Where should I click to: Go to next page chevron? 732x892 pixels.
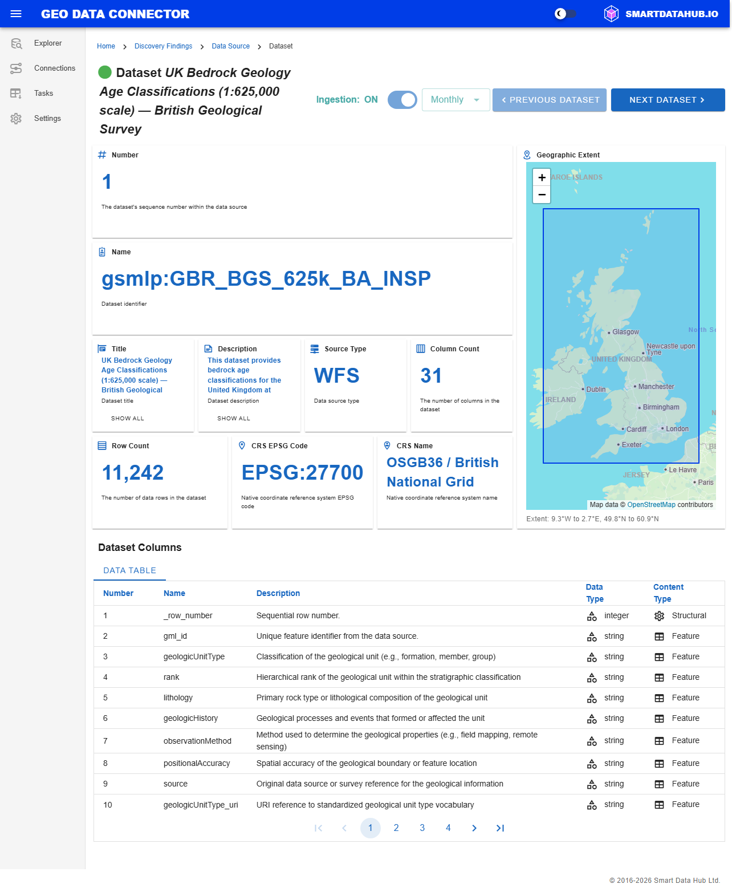(x=474, y=828)
